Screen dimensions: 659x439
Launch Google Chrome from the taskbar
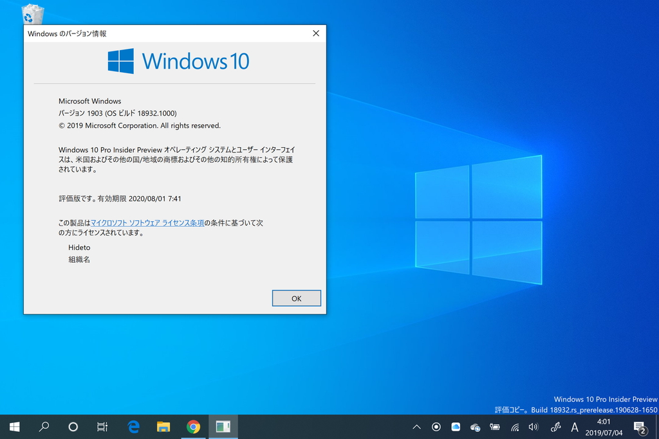click(192, 427)
